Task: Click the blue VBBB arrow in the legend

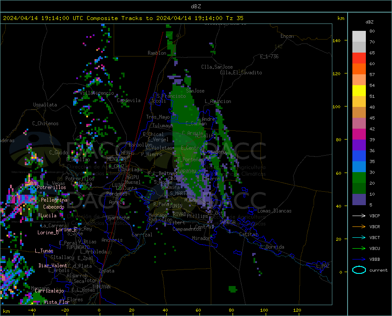Action: click(359, 259)
